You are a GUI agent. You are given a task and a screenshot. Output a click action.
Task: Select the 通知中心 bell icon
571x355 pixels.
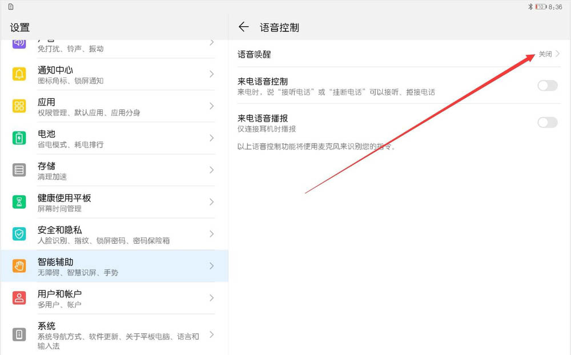18,74
